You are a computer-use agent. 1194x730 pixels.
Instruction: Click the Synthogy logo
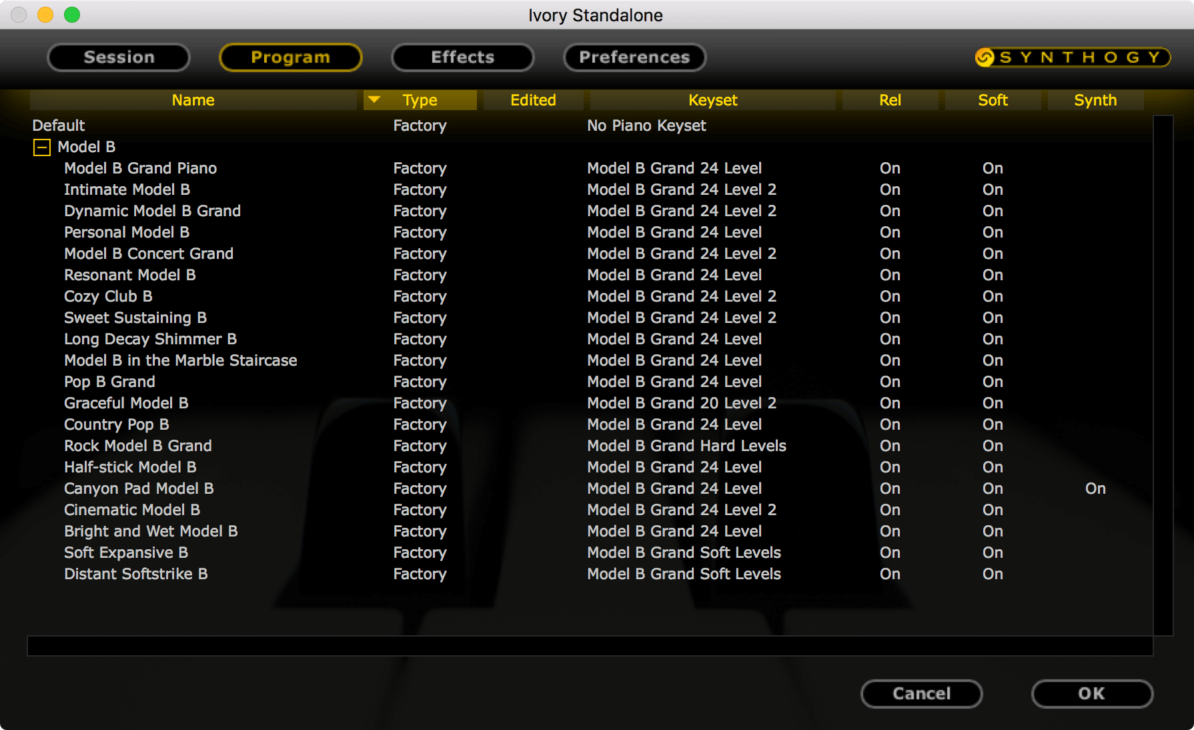tap(1072, 57)
